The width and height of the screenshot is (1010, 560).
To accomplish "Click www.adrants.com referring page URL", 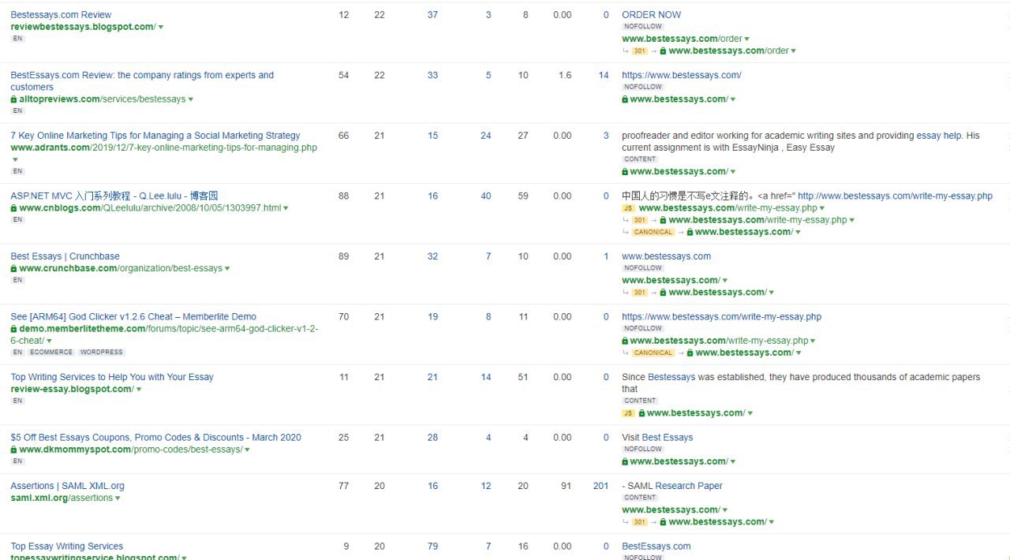I will tap(163, 147).
